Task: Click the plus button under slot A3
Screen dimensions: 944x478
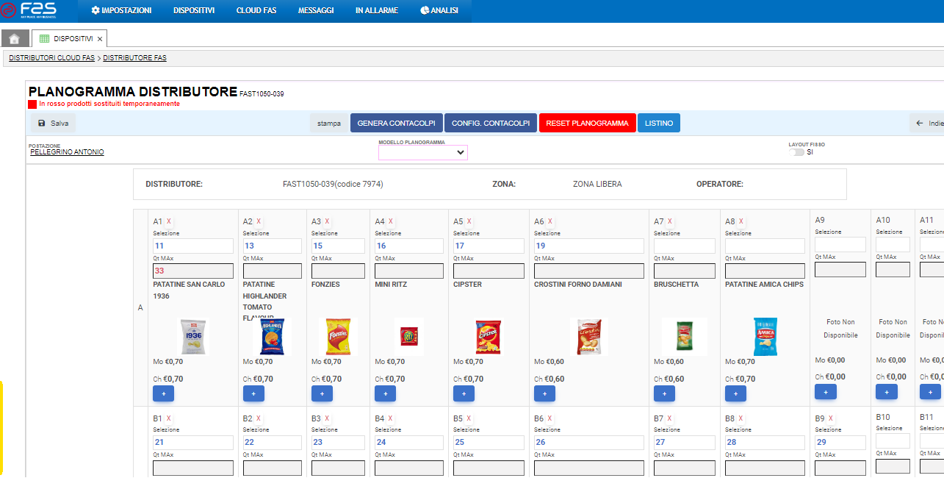Action: tap(323, 393)
